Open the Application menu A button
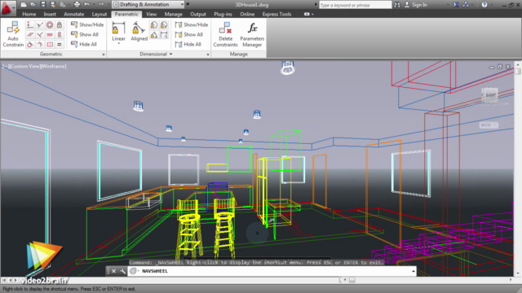The image size is (522, 293). (x=7, y=8)
